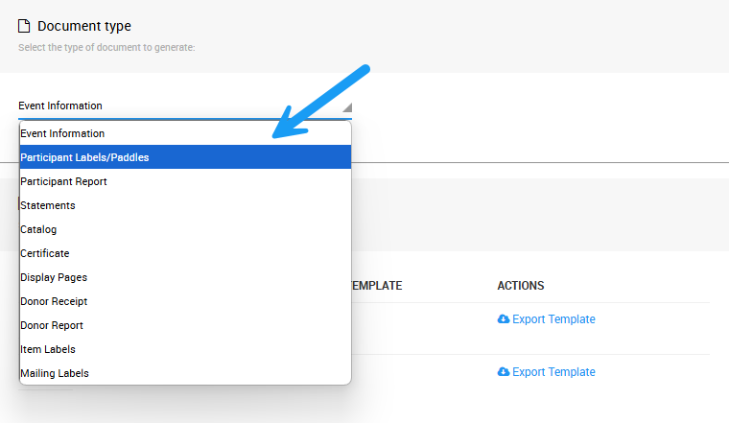This screenshot has width=729, height=423.
Task: Click the ACTIONS column header
Action: pos(520,286)
